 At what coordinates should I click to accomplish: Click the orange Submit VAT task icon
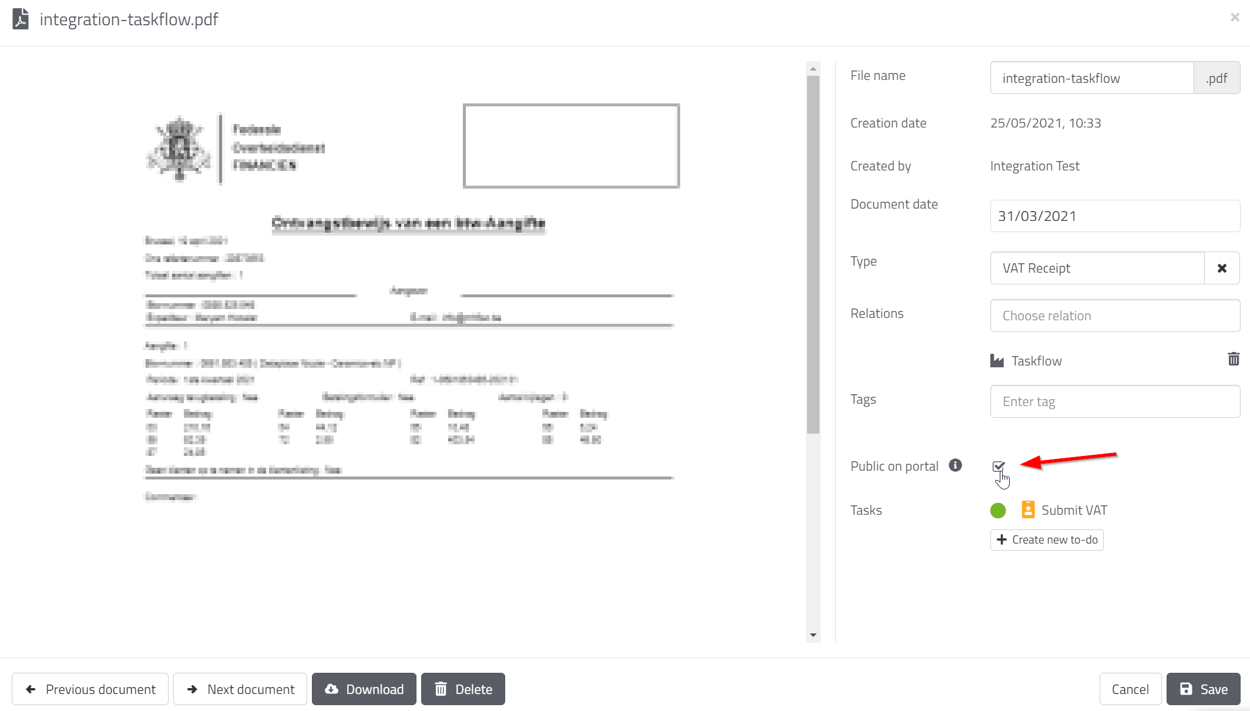[x=1027, y=509]
